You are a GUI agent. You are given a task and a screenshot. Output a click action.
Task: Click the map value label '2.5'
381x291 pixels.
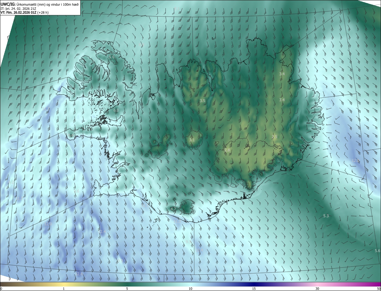274,137
